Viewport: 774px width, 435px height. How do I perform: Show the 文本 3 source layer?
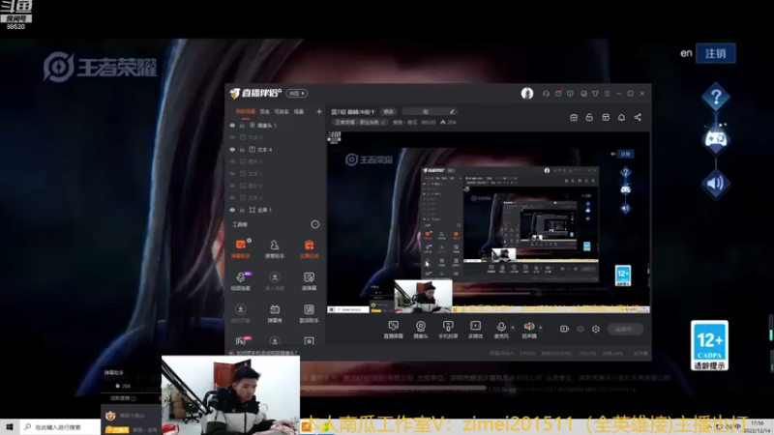click(x=232, y=198)
